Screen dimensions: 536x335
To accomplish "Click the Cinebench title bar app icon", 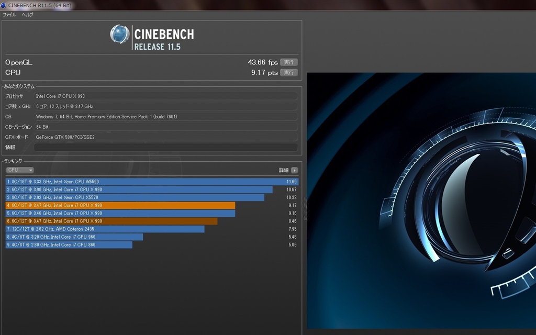I will click(x=4, y=5).
